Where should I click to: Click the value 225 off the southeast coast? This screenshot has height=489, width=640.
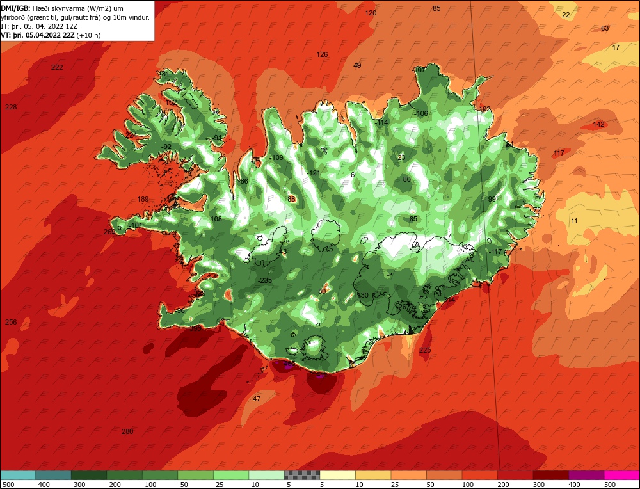click(x=425, y=350)
